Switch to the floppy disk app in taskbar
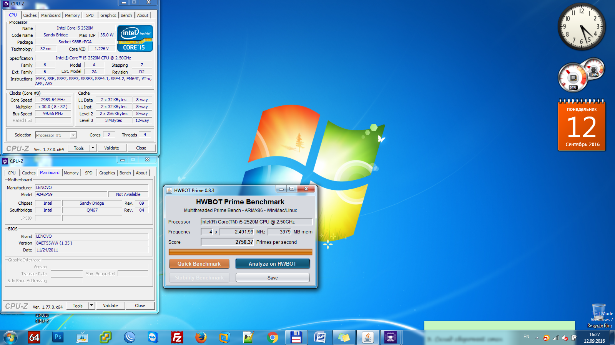 coord(296,337)
